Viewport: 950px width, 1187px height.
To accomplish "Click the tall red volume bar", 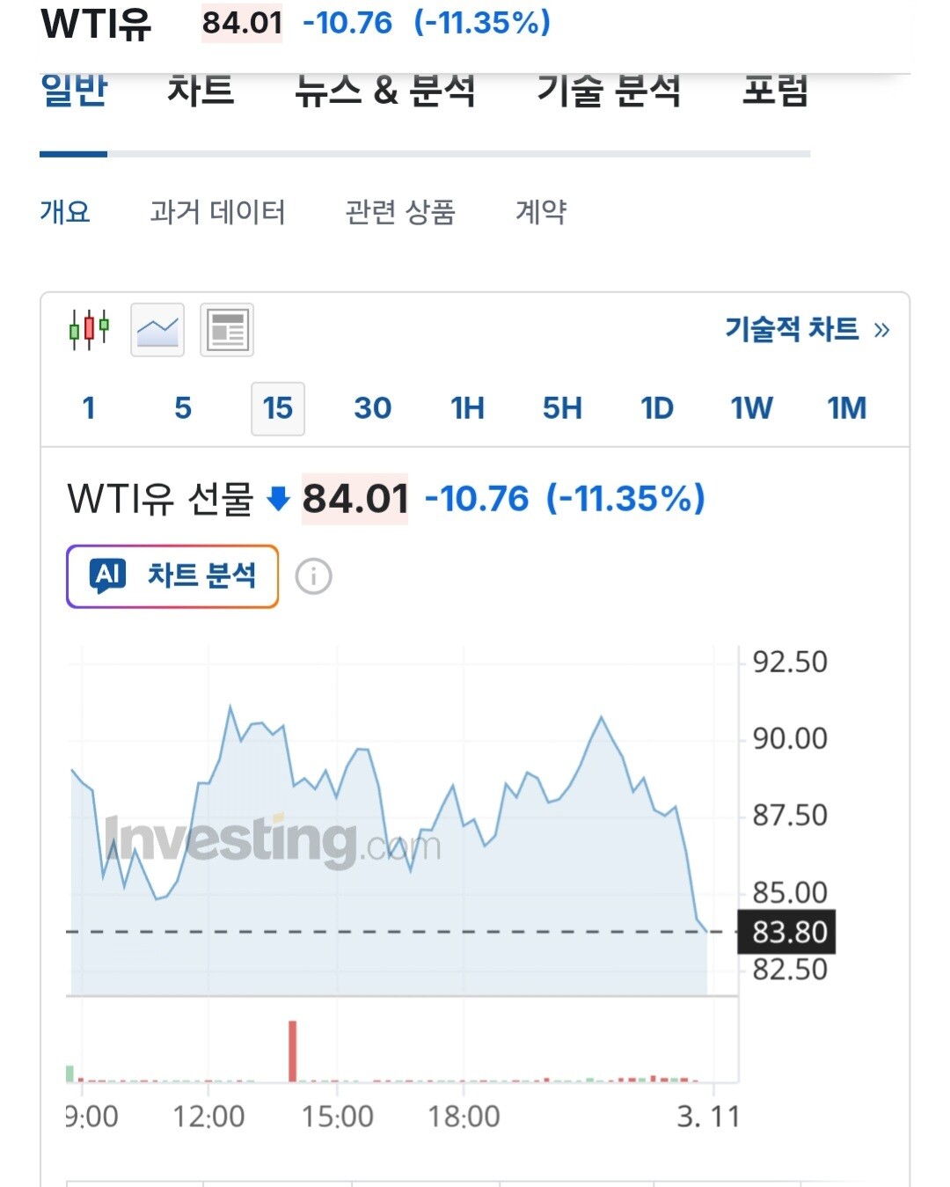I will pos(293,1051).
